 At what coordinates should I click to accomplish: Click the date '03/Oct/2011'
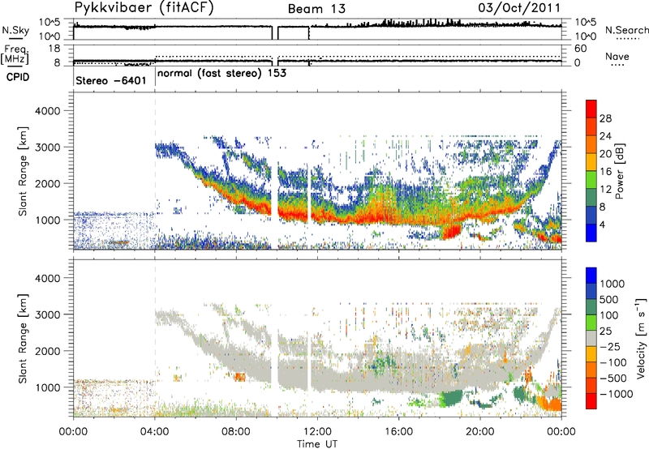click(x=519, y=8)
